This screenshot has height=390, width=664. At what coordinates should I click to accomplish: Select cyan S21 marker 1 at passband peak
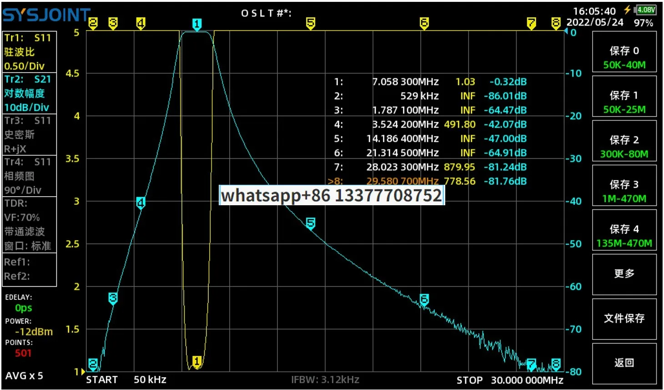coord(196,24)
